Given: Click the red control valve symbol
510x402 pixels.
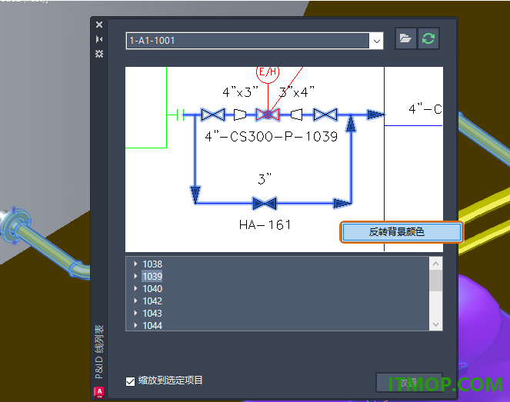Looking at the screenshot, I should 268,115.
